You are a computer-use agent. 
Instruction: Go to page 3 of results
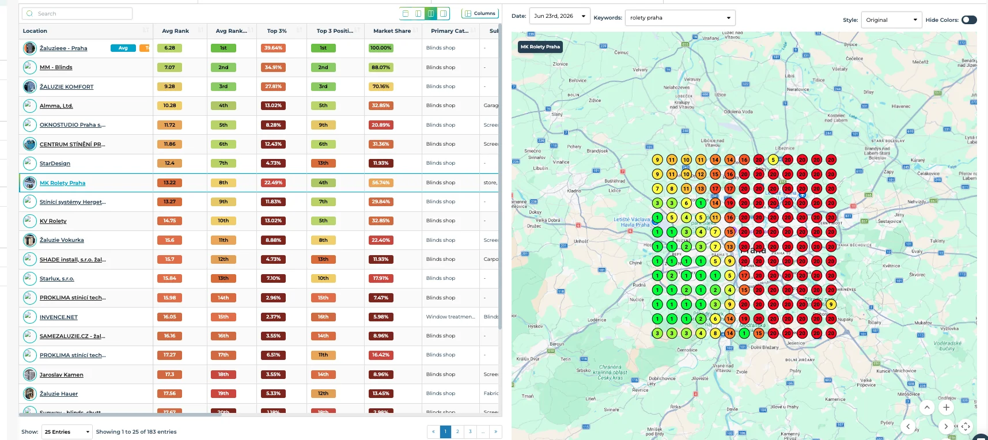click(471, 431)
